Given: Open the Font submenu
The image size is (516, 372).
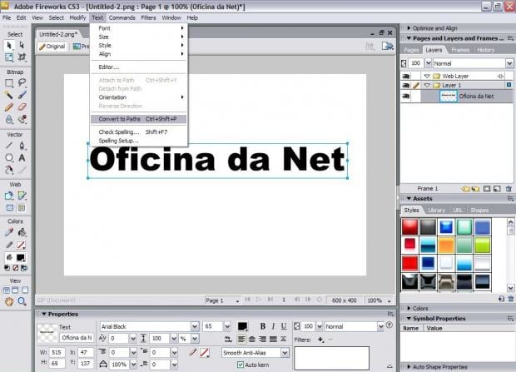Looking at the screenshot, I should [x=138, y=28].
